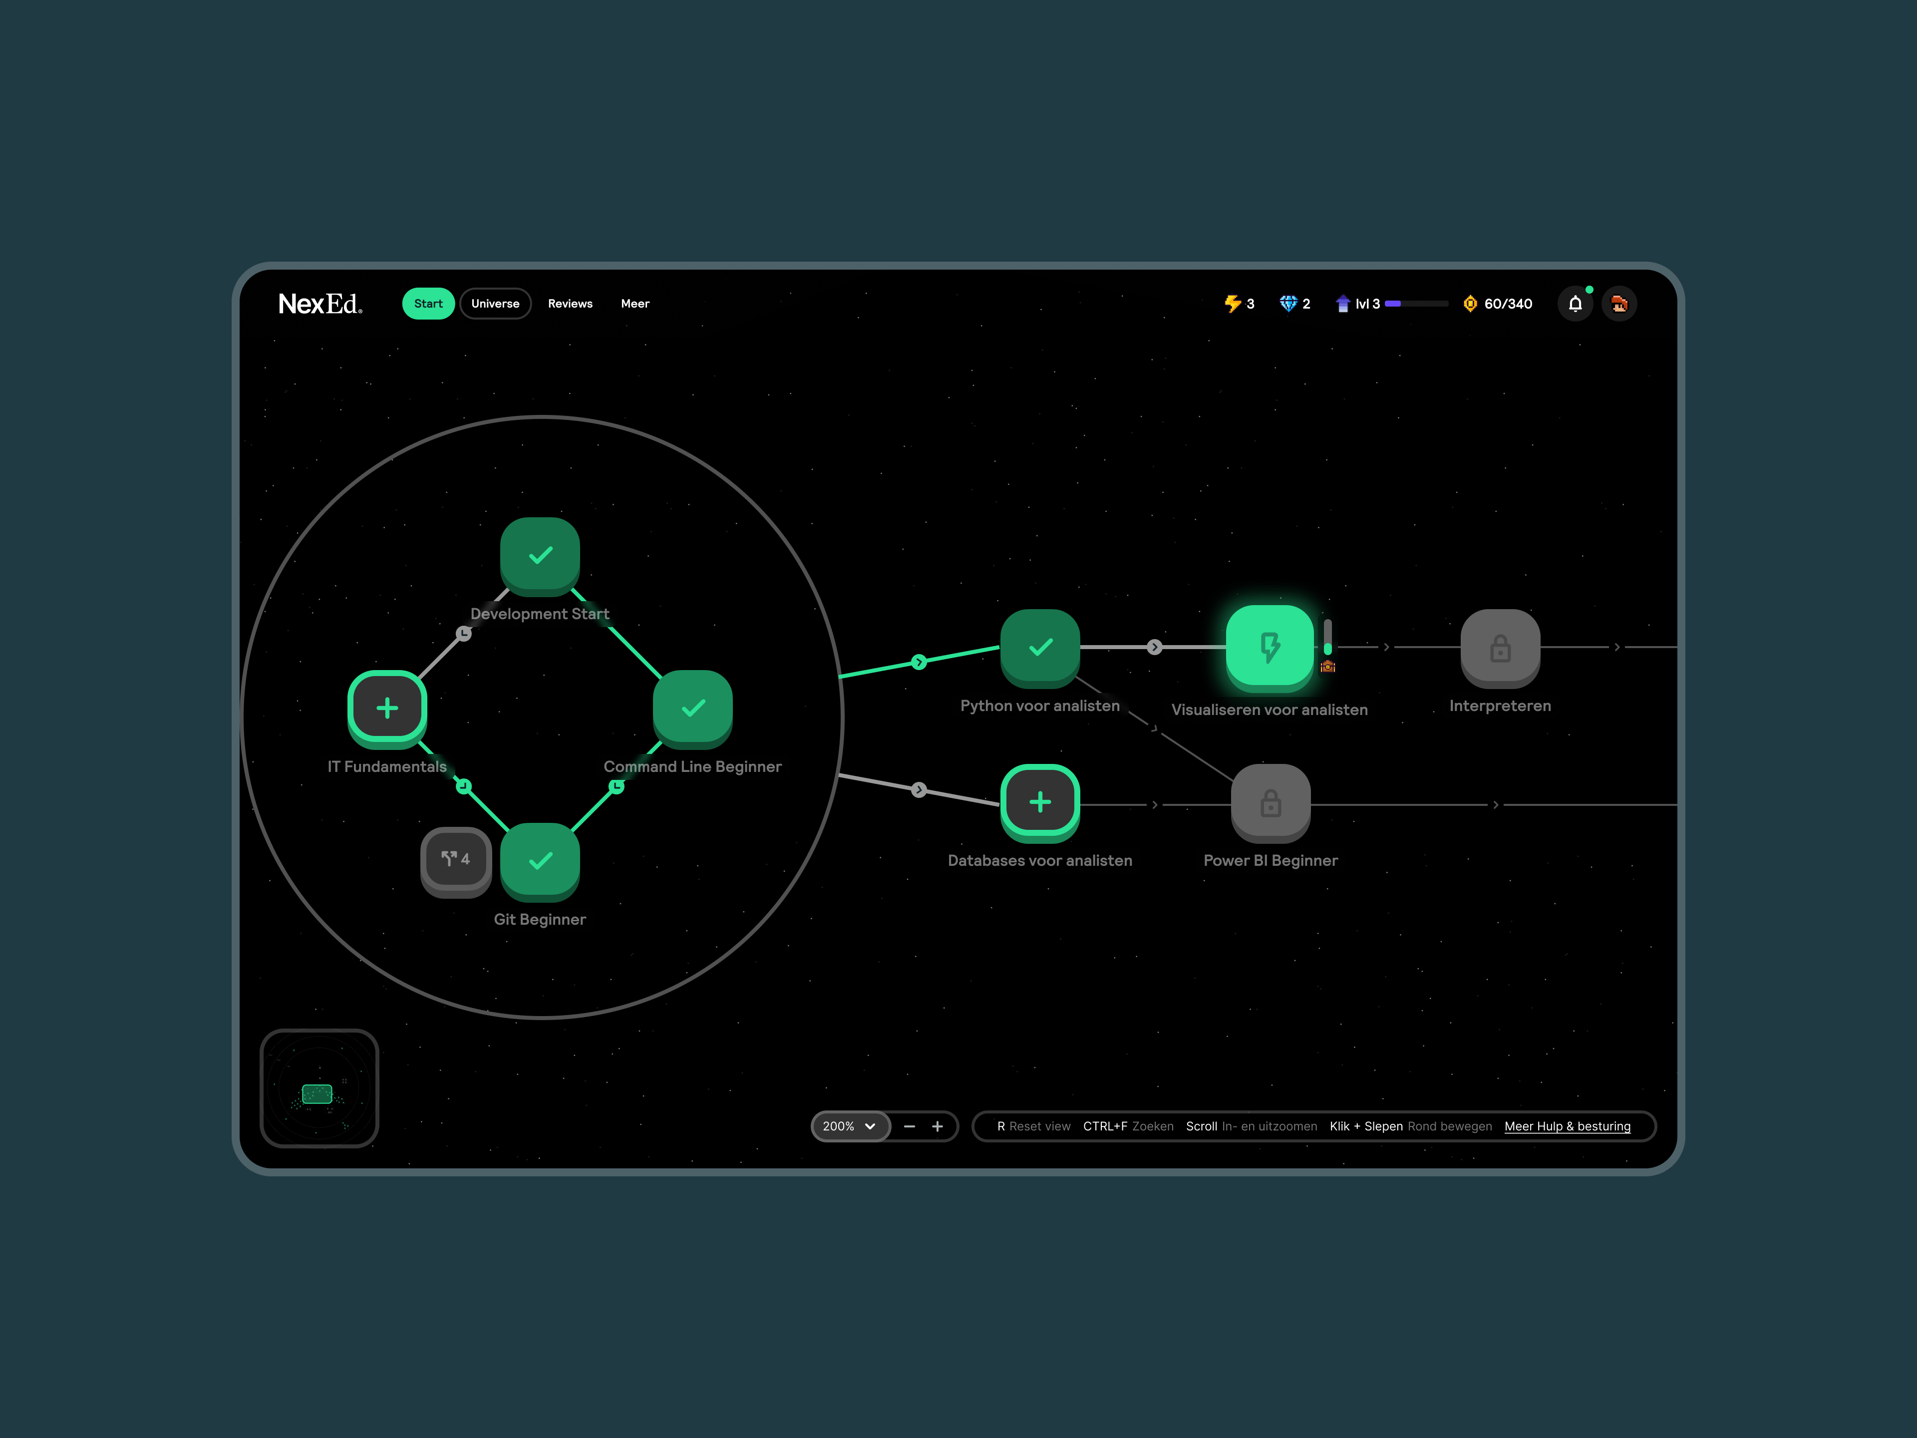Viewport: 1917px width, 1438px height.
Task: Click the diamond gems counter icon
Action: tap(1288, 304)
